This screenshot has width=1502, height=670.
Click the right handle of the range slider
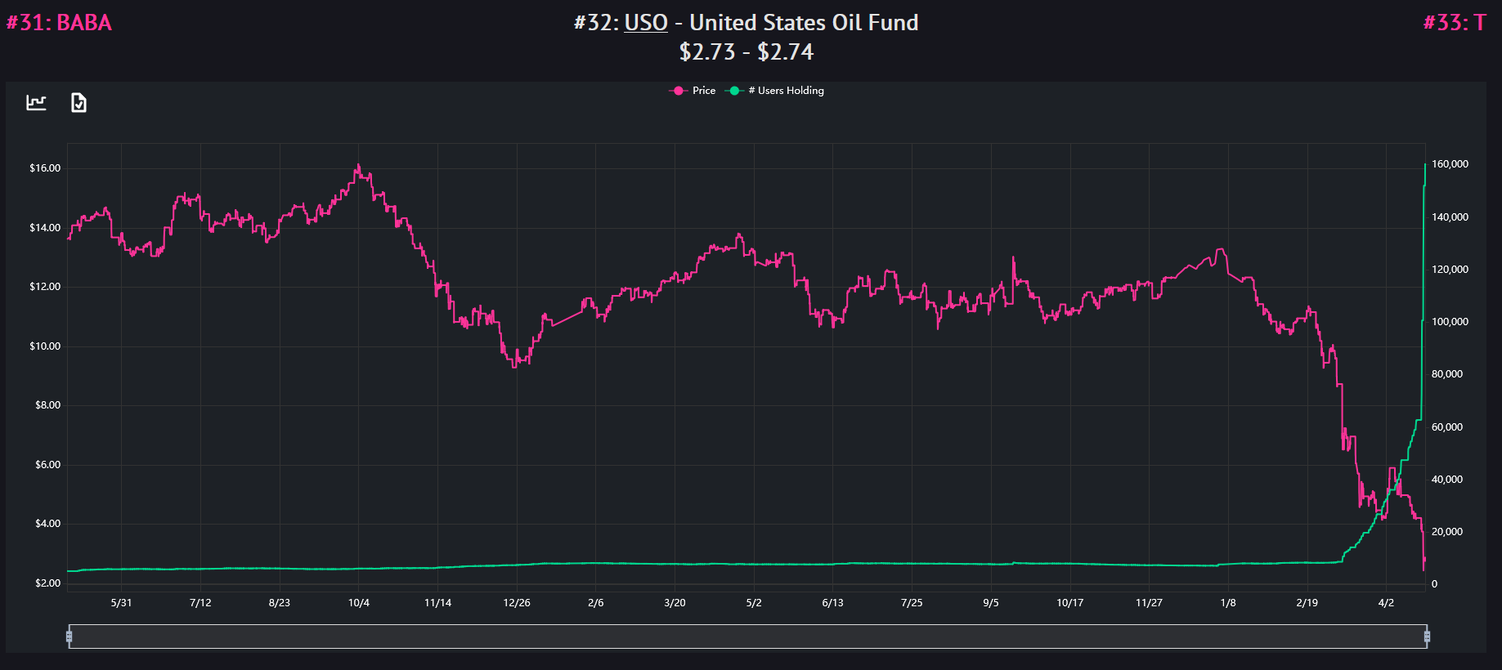coord(1427,636)
